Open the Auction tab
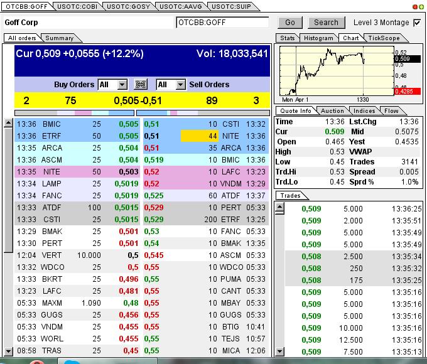Image resolution: width=427 pixels, height=364 pixels. coord(332,111)
